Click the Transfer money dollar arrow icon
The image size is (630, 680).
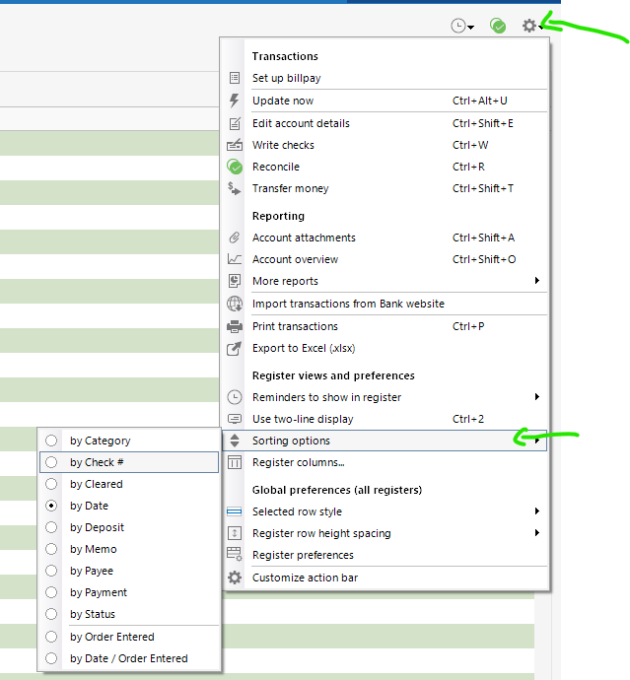[x=235, y=188]
